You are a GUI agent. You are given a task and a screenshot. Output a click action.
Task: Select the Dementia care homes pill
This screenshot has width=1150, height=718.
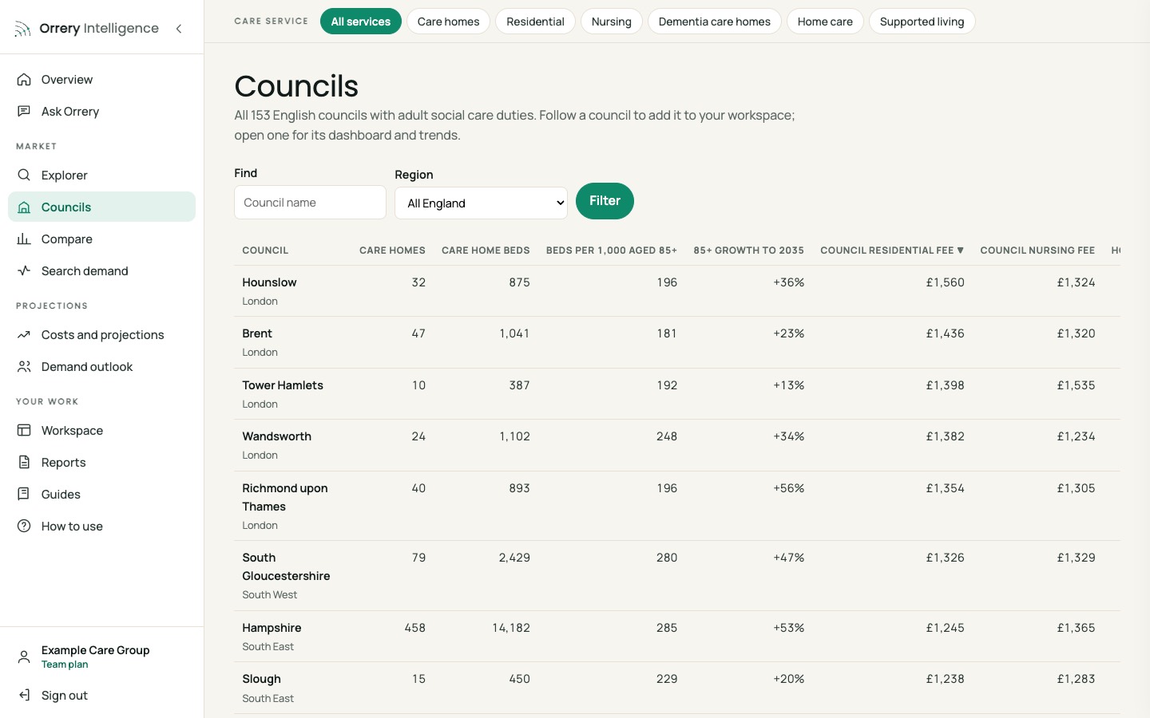tap(715, 22)
